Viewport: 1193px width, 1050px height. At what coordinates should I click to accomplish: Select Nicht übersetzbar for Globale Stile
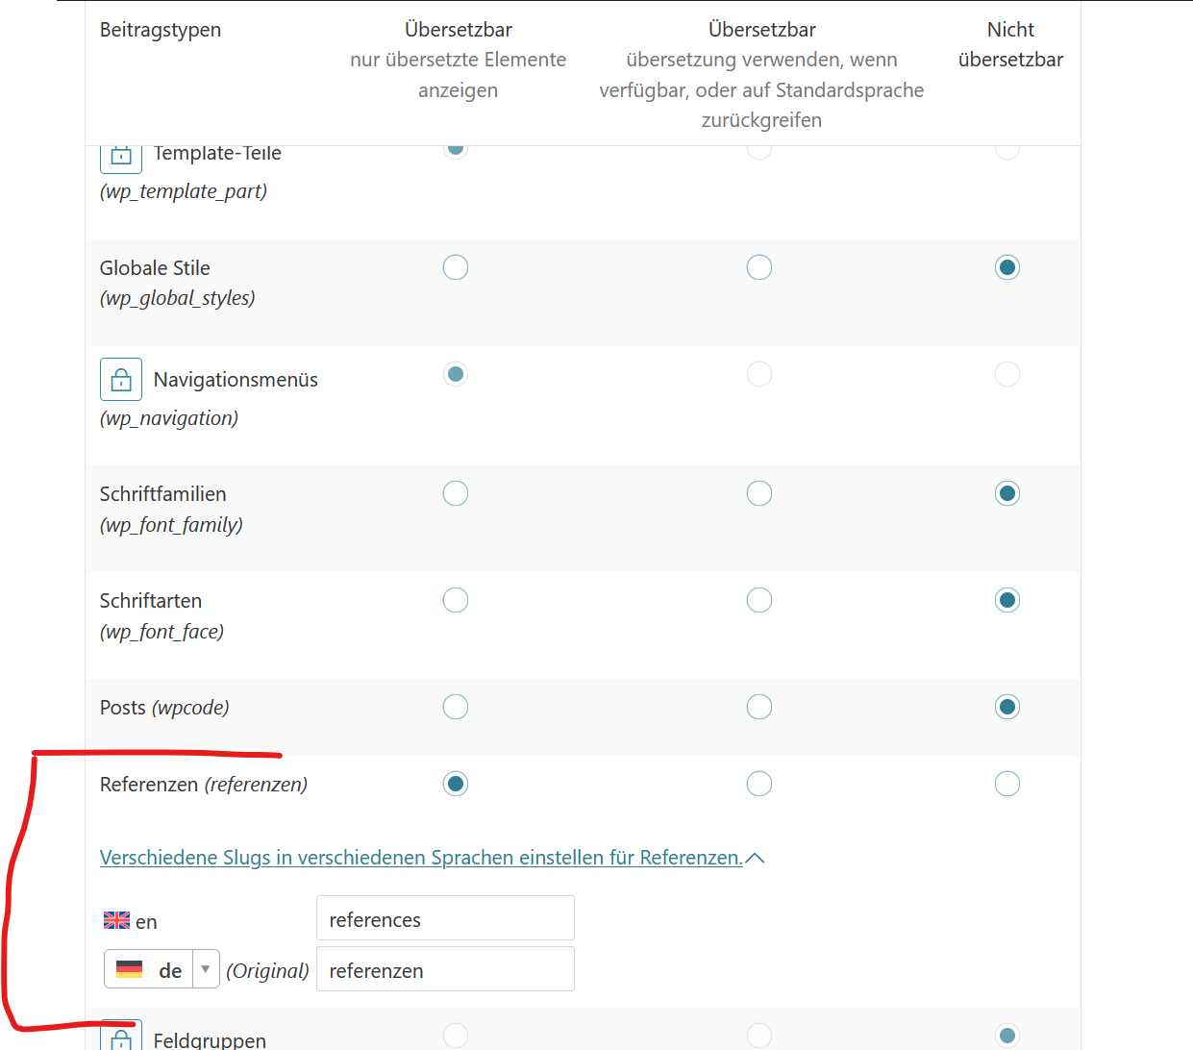tap(1007, 267)
